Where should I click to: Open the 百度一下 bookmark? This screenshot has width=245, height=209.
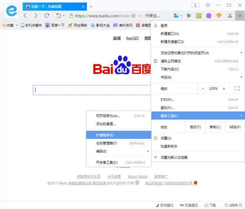(55, 25)
